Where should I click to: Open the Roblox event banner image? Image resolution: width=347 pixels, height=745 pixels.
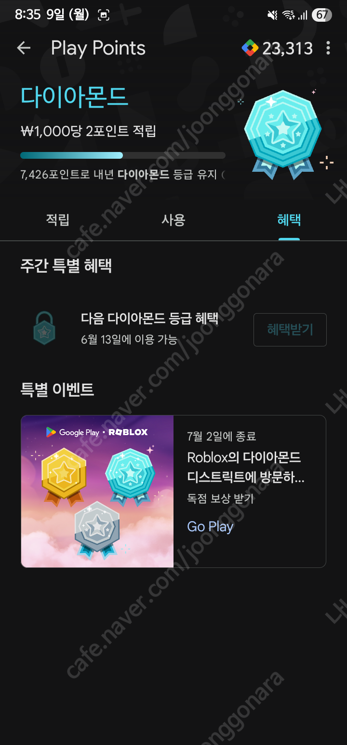[x=97, y=491]
